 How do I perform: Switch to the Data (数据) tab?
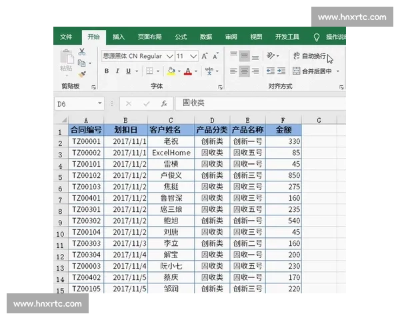coord(206,37)
